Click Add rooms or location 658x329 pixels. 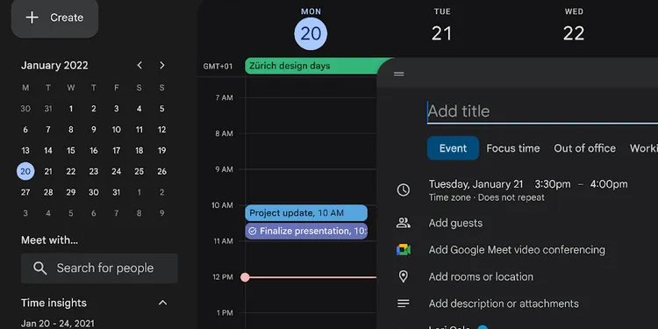[x=481, y=277]
